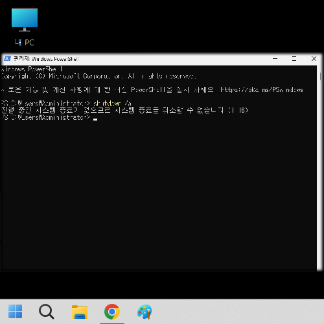The width and height of the screenshot is (324, 324).
Task: Open the taskbar Search magnifier
Action: tap(46, 311)
